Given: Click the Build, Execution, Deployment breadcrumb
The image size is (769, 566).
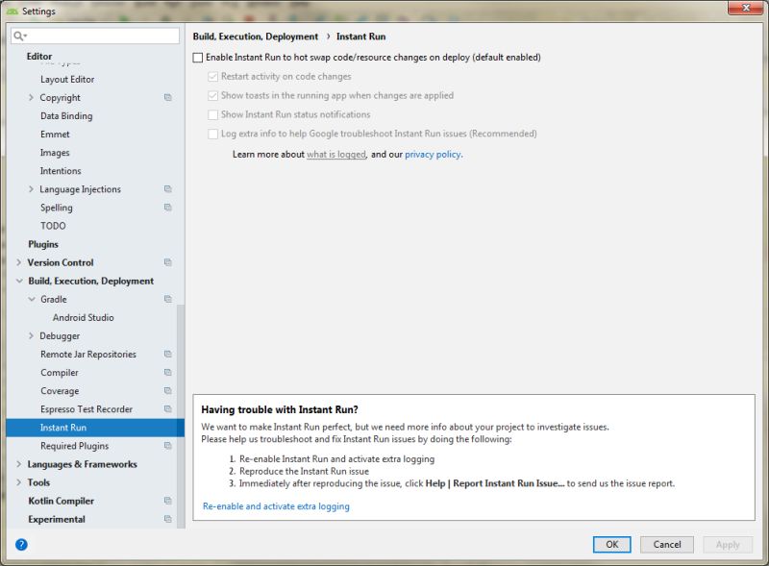Looking at the screenshot, I should (x=255, y=35).
